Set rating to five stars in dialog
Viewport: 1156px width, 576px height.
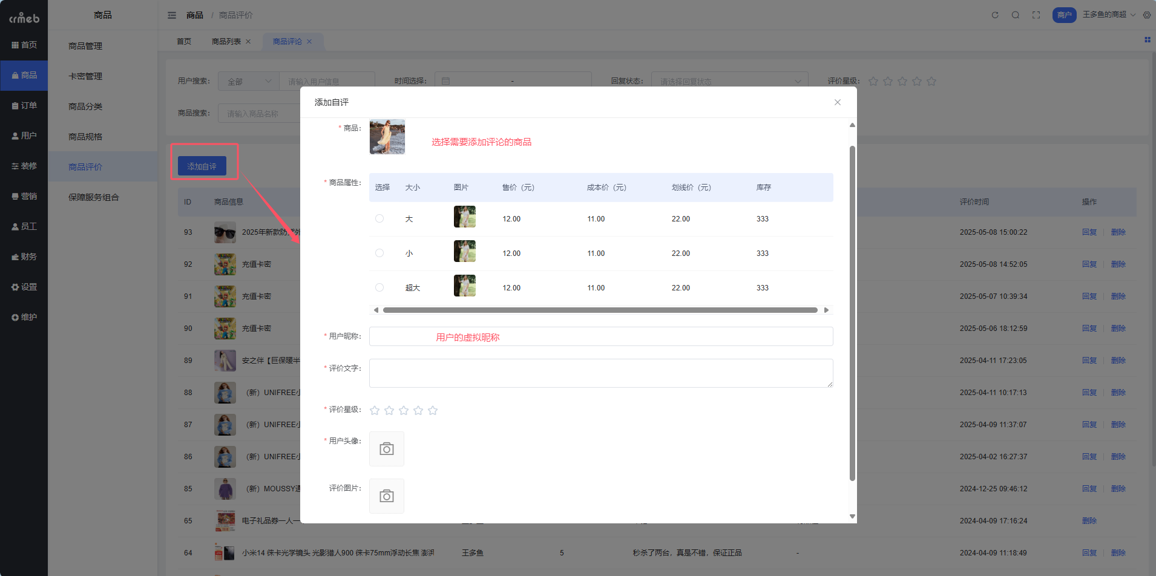433,411
